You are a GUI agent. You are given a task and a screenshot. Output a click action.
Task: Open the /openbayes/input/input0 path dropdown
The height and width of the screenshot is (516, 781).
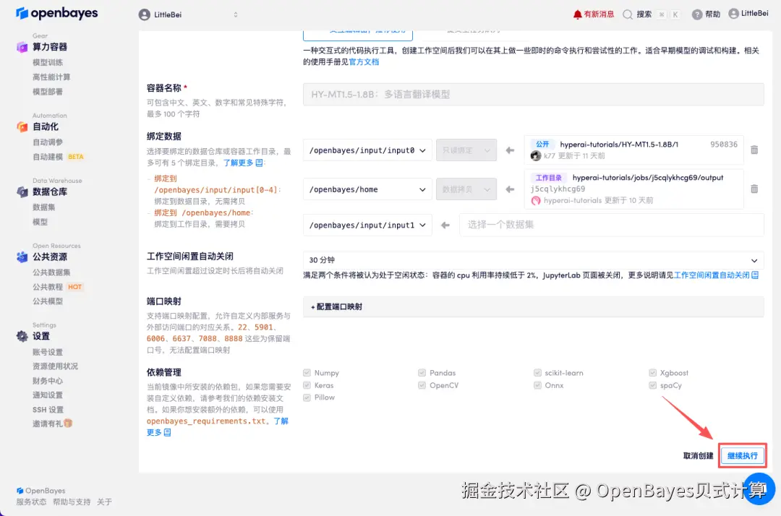(367, 150)
